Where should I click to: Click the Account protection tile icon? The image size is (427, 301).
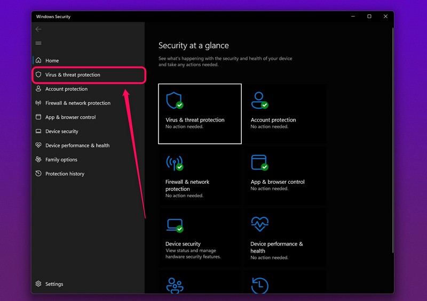[x=260, y=100]
